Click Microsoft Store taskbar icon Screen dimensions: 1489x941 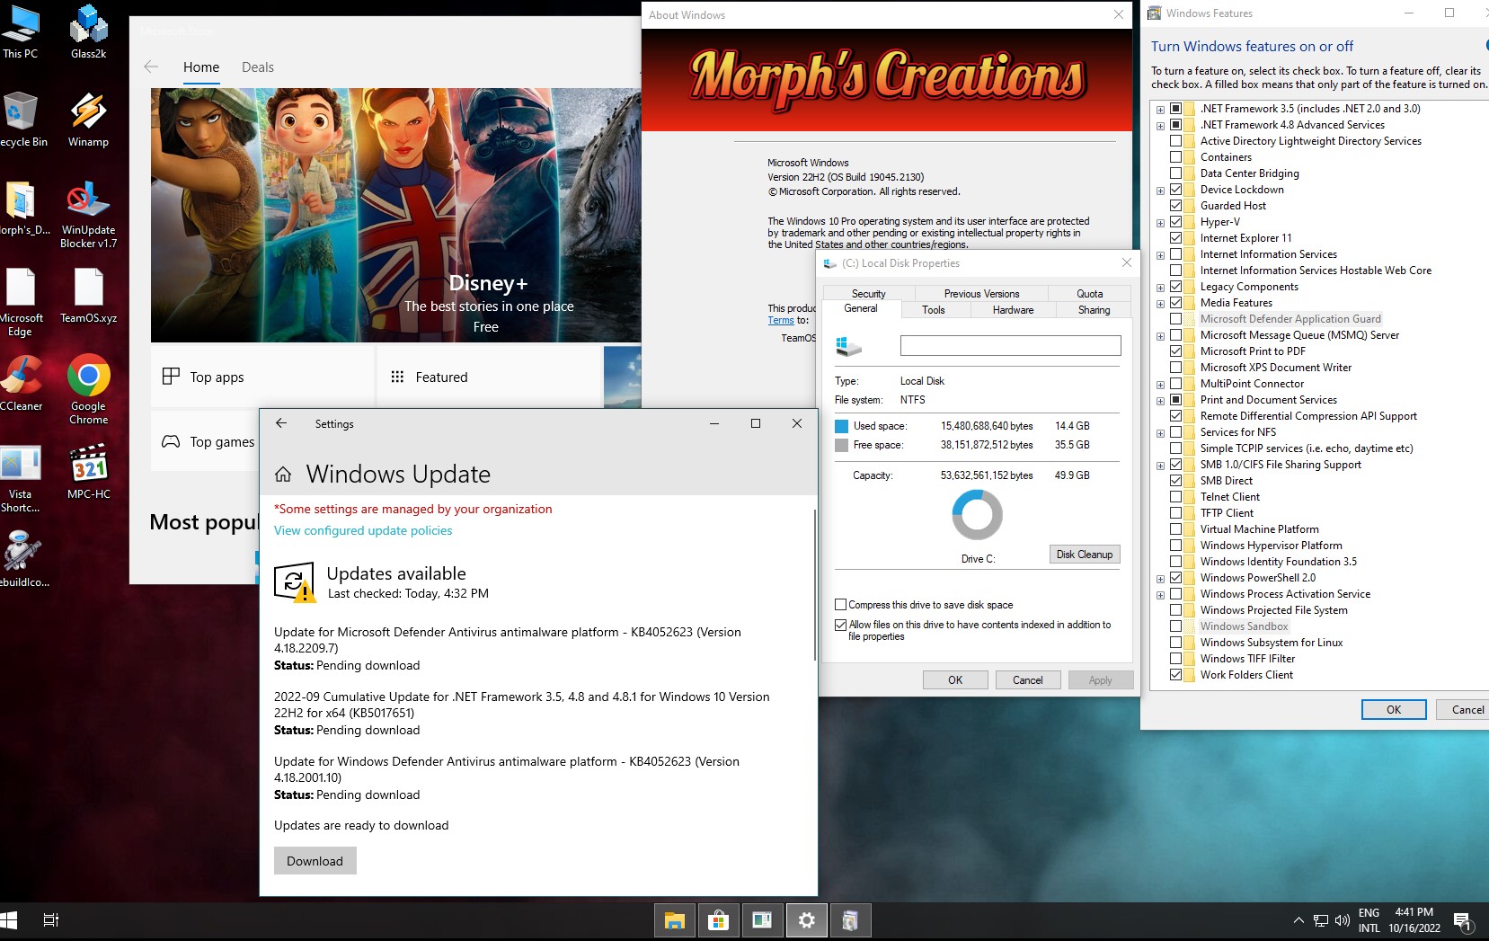718,920
